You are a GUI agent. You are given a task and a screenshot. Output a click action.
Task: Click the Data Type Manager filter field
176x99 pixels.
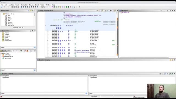click(19, 70)
